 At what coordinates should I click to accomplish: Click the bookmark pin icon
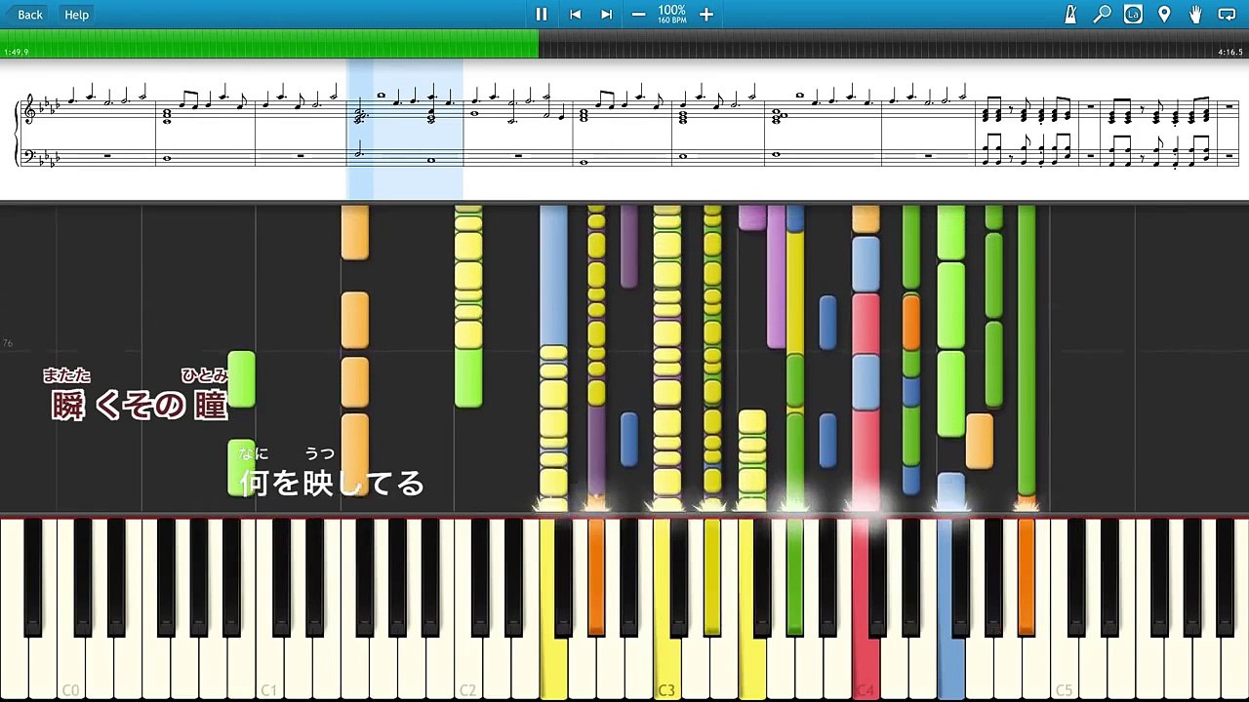1164,14
